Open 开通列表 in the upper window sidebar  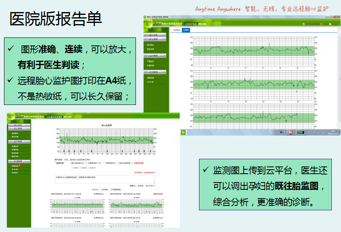tap(150, 66)
